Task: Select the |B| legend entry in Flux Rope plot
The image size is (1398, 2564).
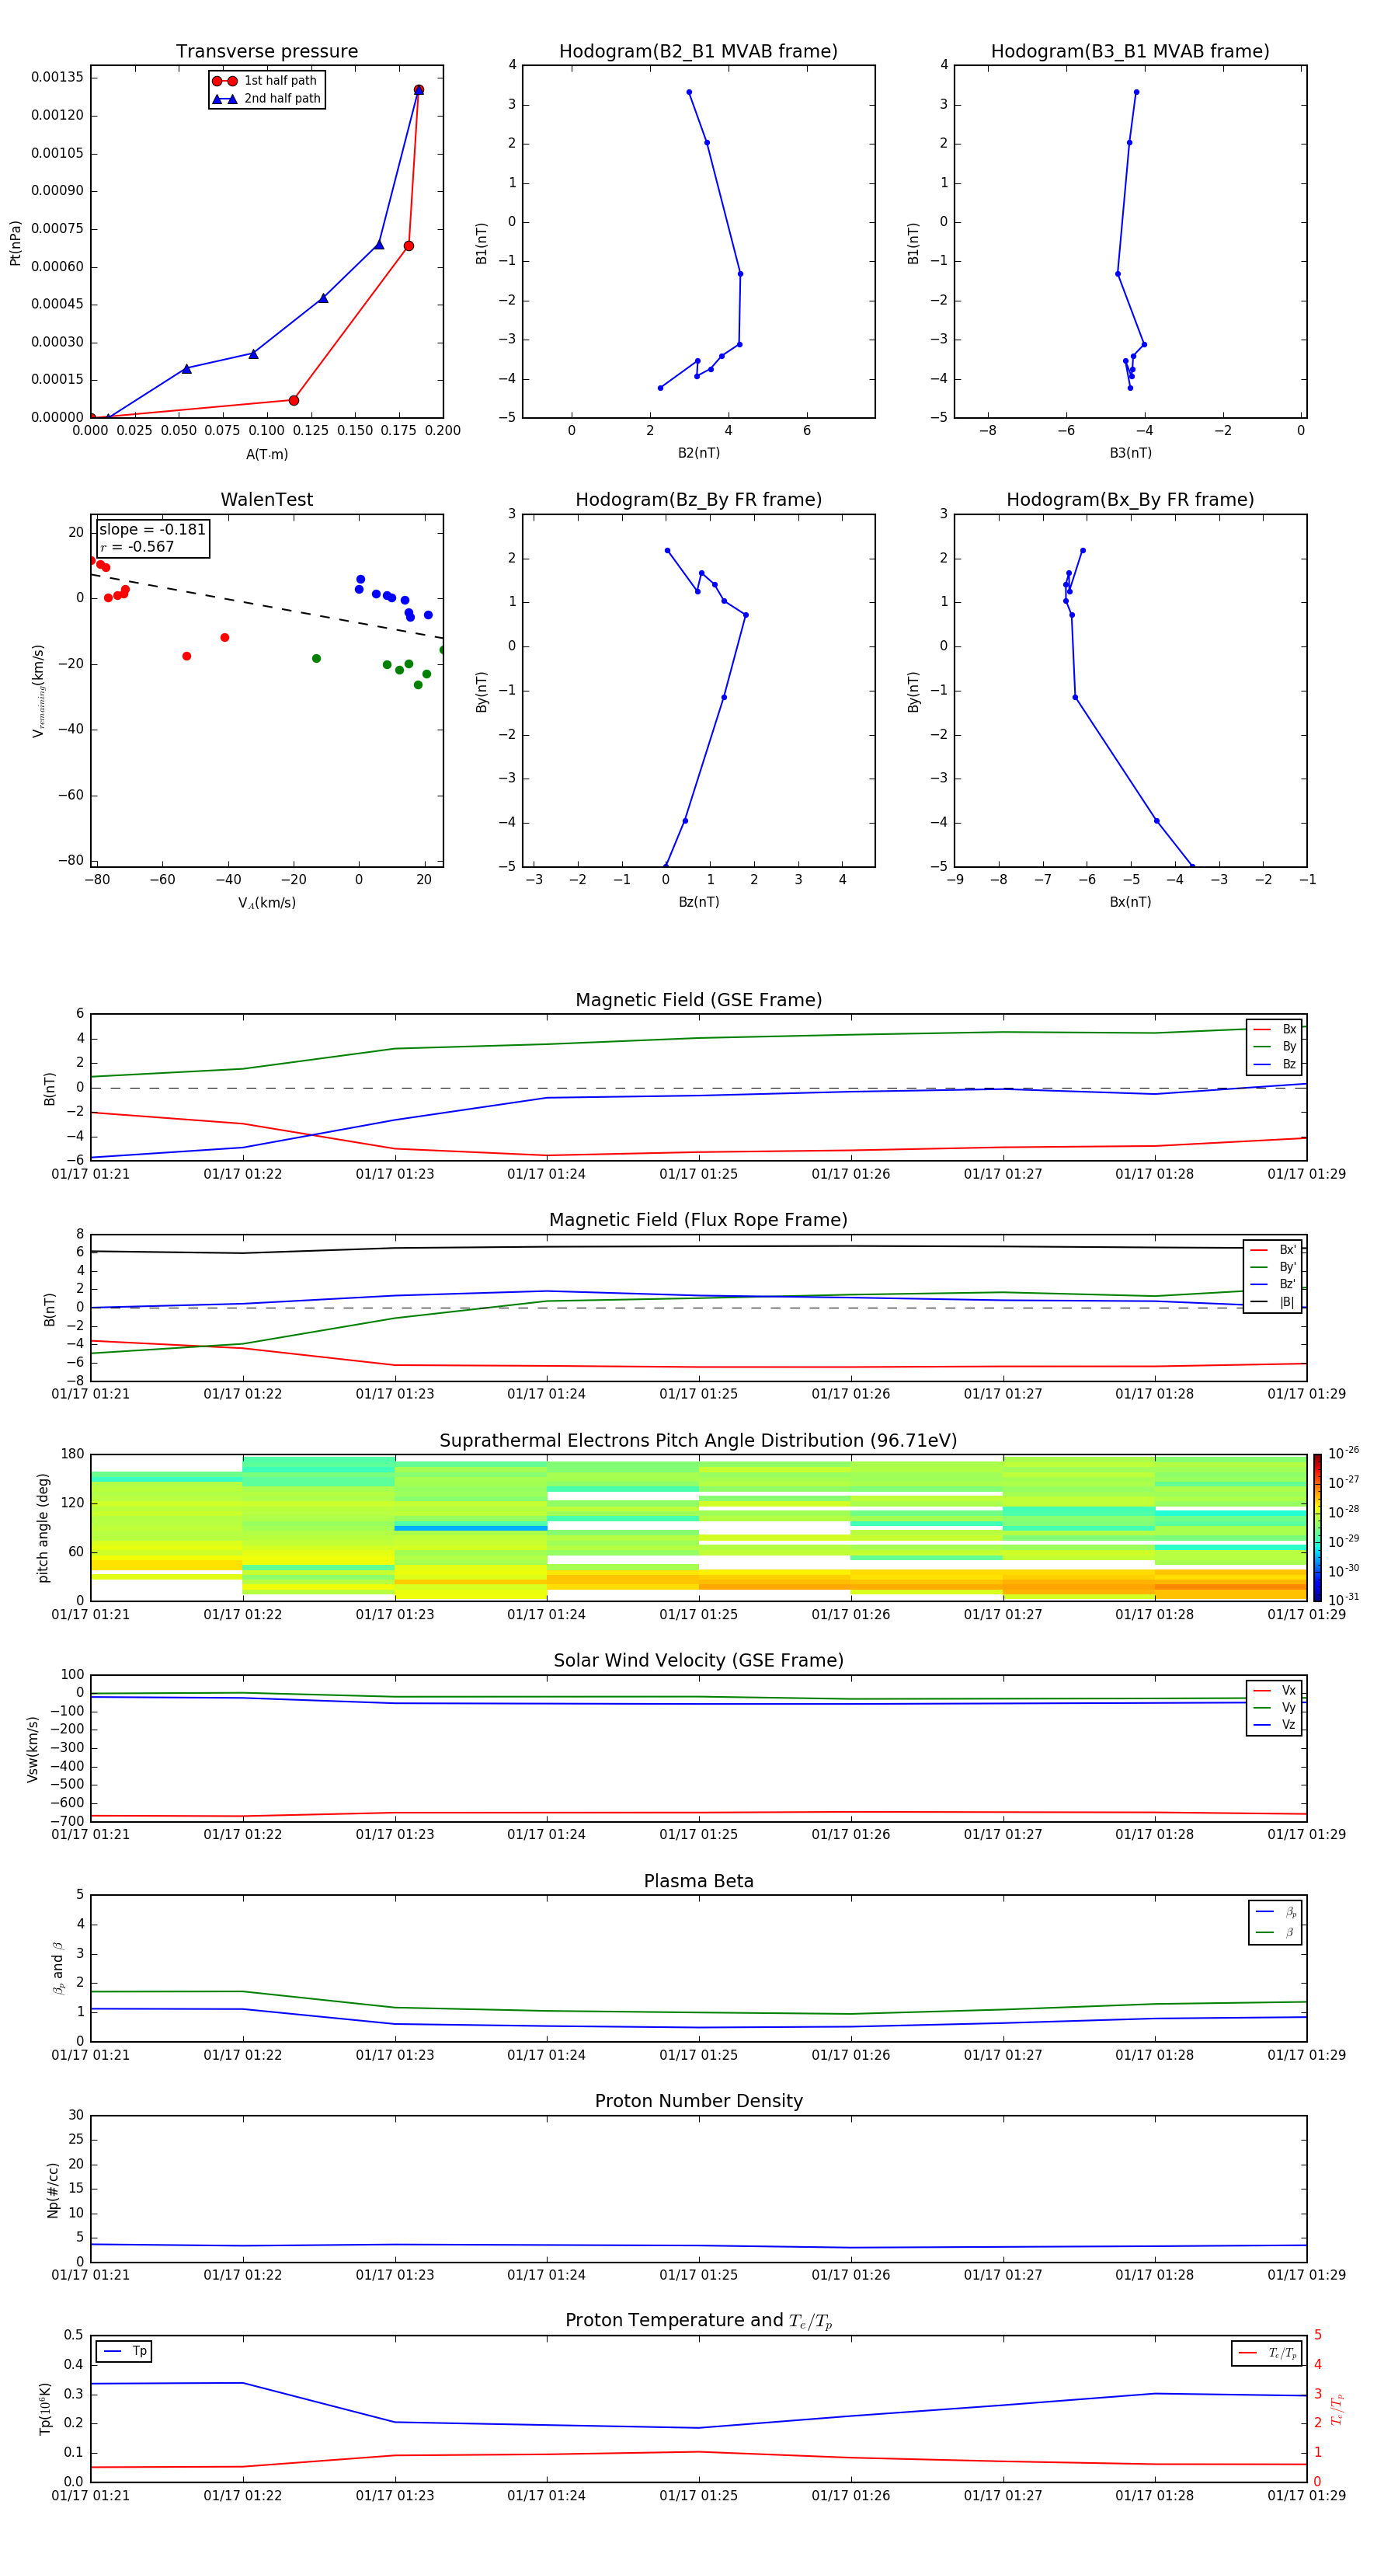Action: click(x=1273, y=1302)
